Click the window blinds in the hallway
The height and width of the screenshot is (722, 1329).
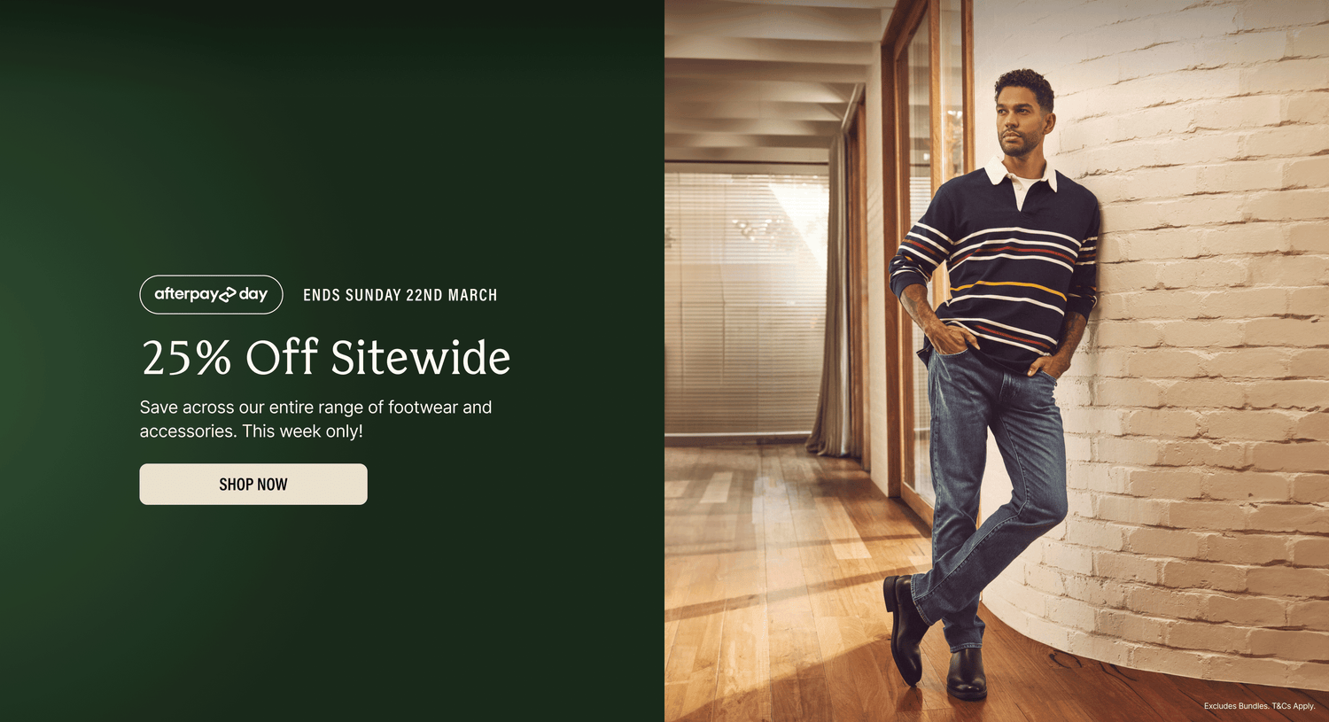click(x=746, y=301)
